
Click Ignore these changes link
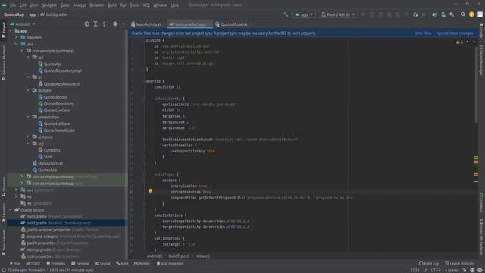tap(455, 33)
